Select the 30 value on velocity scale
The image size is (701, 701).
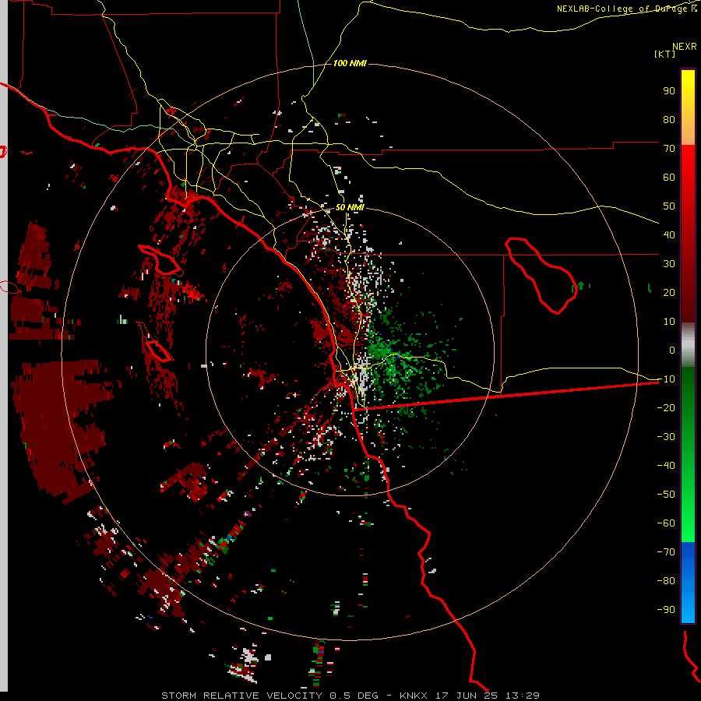669,264
